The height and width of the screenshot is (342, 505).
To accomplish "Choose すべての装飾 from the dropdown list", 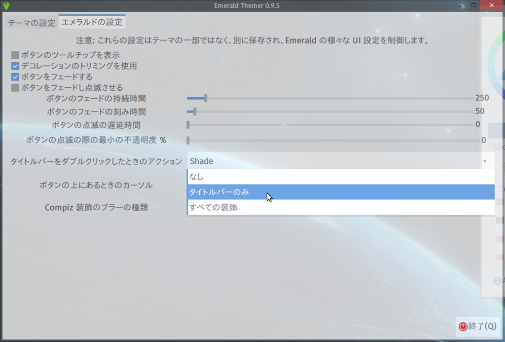I will (341, 207).
